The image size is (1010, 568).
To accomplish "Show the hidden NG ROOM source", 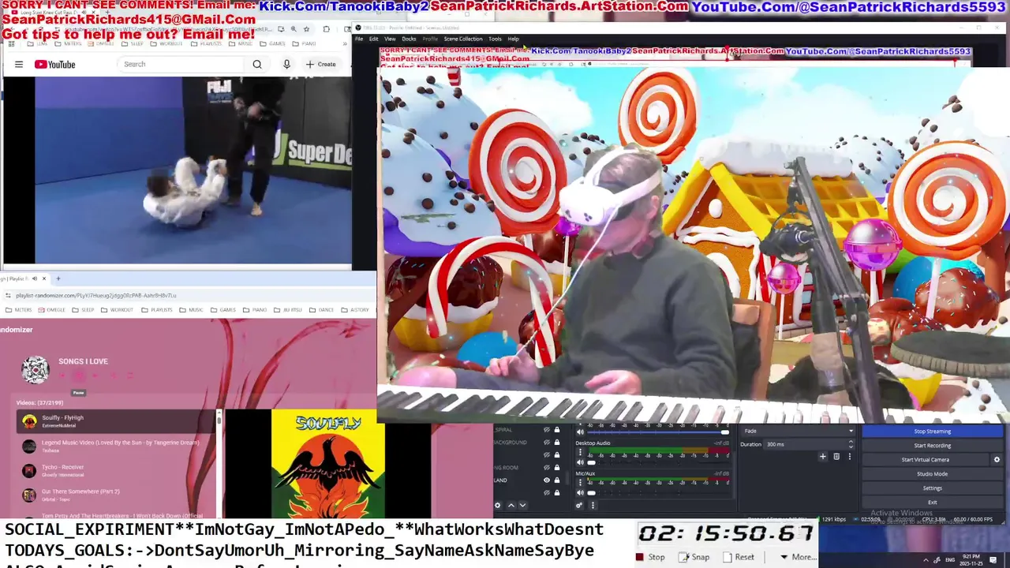I will tap(546, 468).
